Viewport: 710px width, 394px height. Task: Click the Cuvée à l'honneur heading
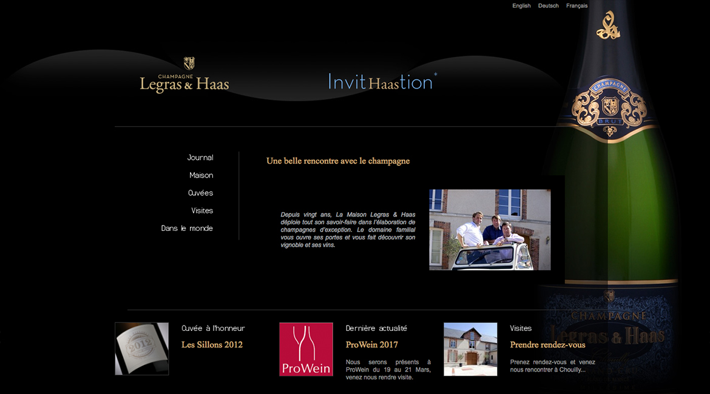click(x=213, y=329)
